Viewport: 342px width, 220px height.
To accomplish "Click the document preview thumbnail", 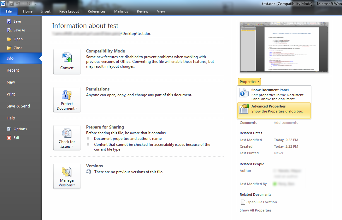I will [284, 47].
